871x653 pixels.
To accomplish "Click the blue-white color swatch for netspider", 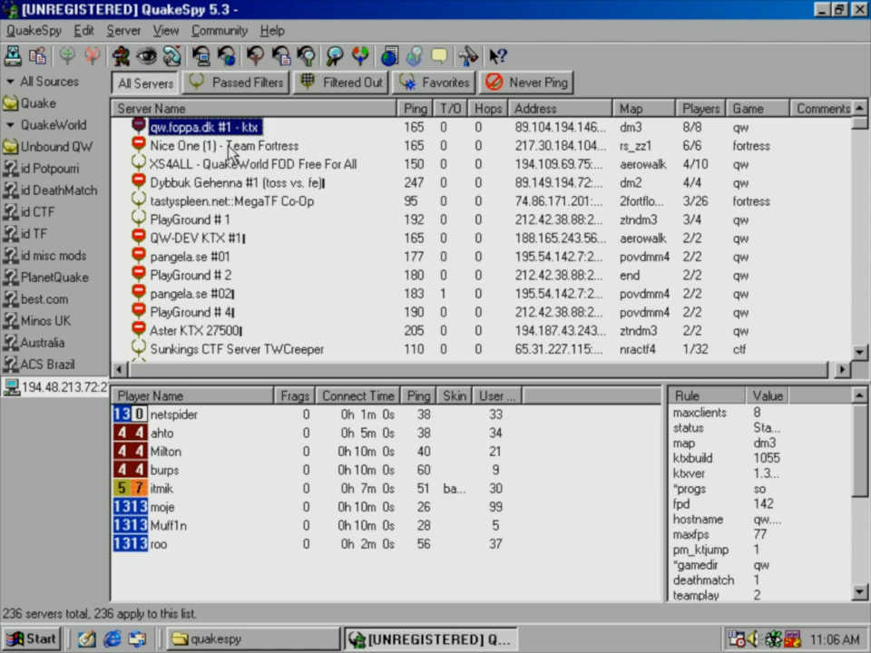I will pyautogui.click(x=130, y=414).
